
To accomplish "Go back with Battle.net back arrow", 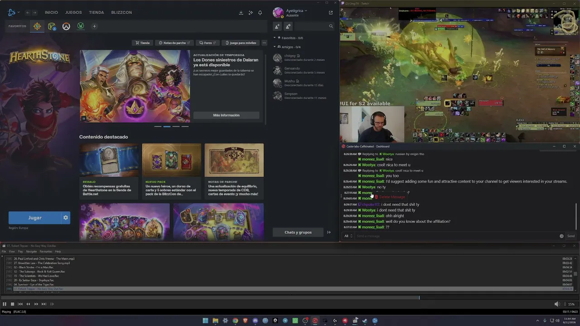I will [x=28, y=13].
